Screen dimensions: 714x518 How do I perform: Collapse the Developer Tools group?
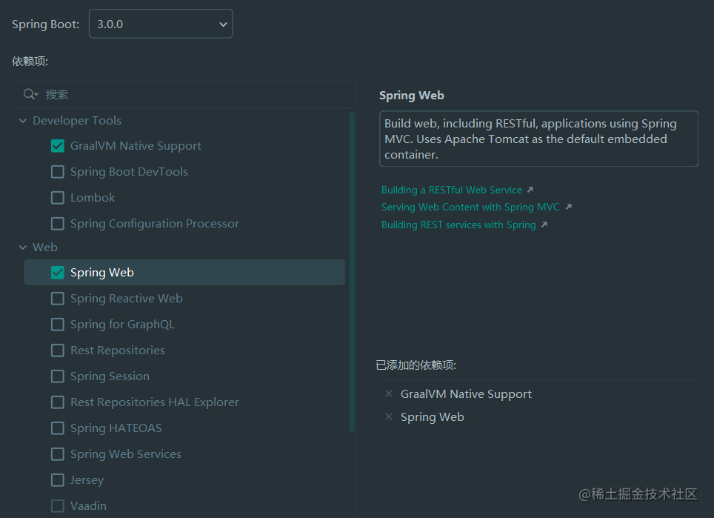click(23, 121)
